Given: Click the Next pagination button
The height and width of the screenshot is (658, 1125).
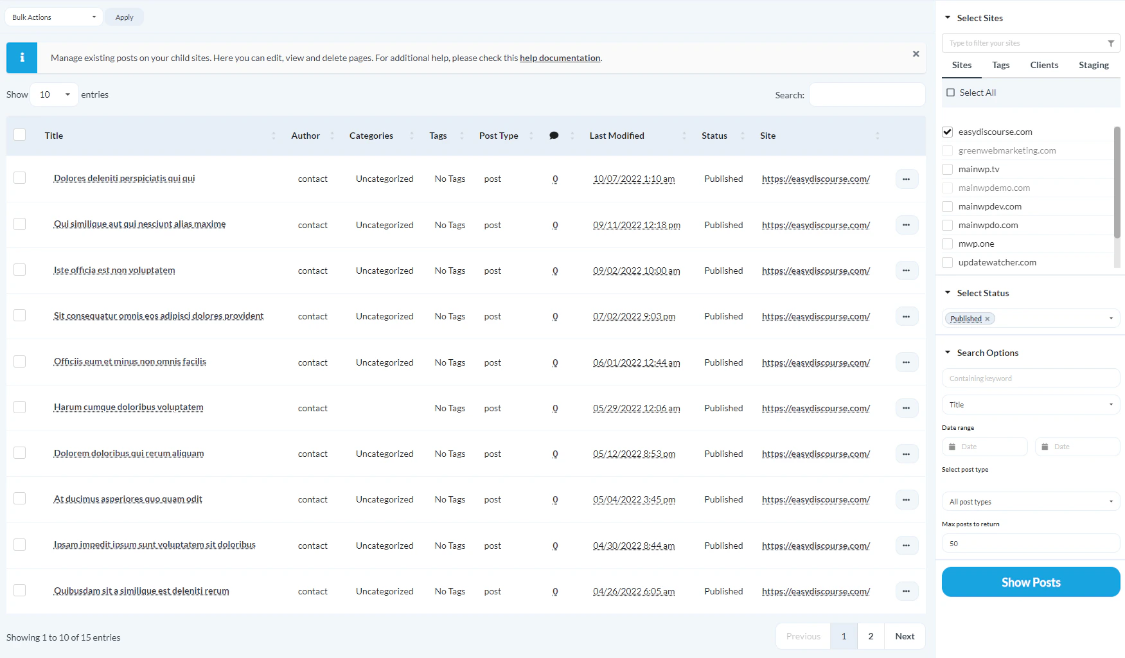Looking at the screenshot, I should pos(905,636).
